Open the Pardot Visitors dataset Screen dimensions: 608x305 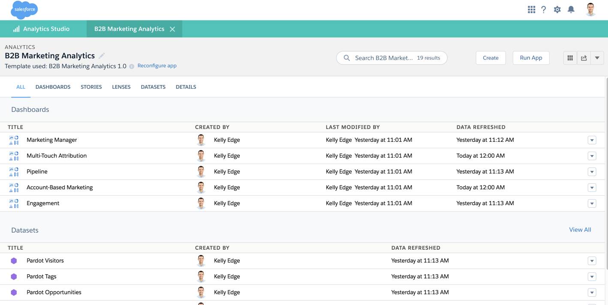(x=45, y=261)
